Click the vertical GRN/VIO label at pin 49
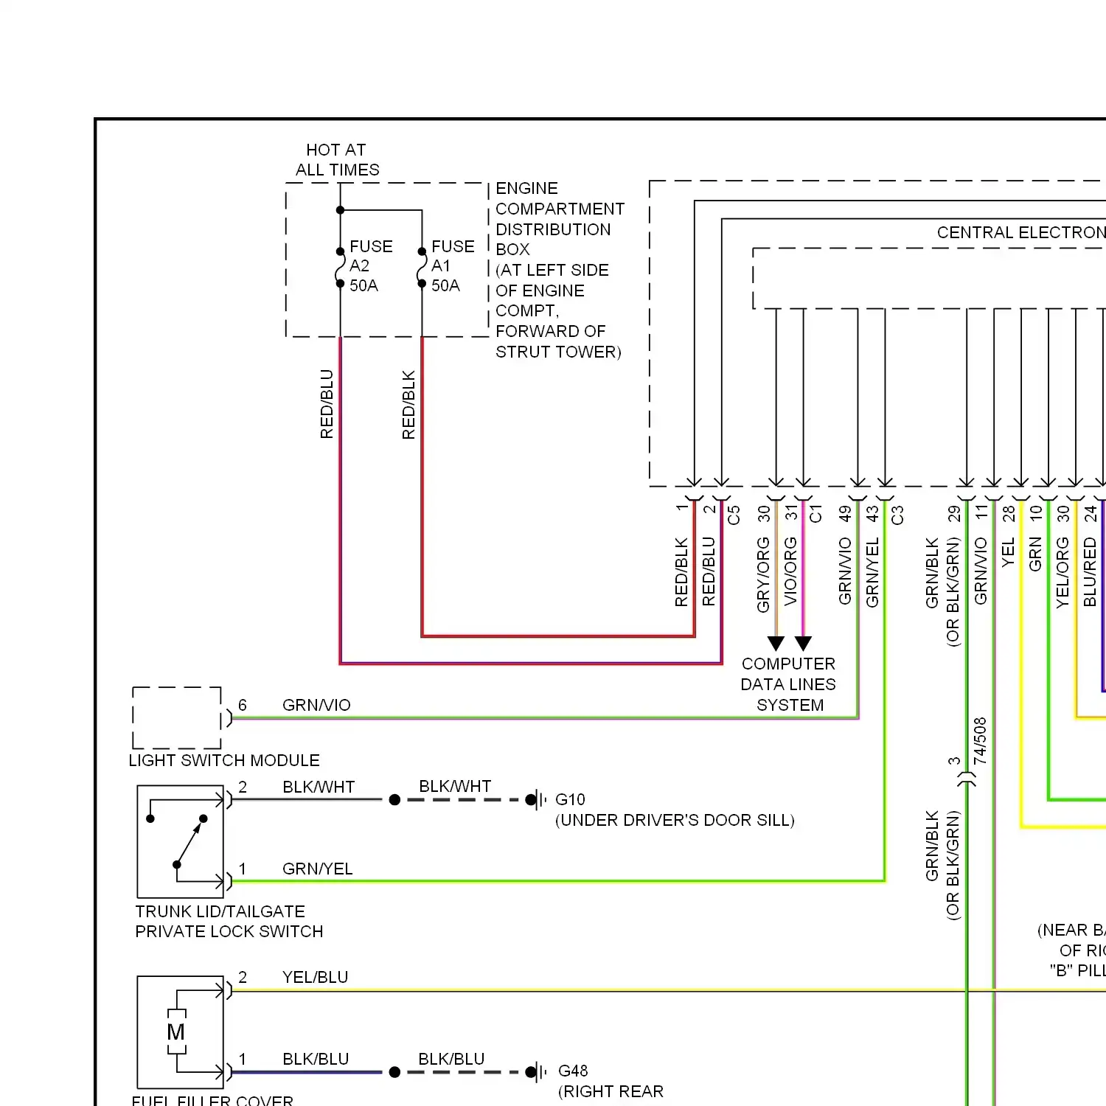The height and width of the screenshot is (1106, 1106). point(845,571)
